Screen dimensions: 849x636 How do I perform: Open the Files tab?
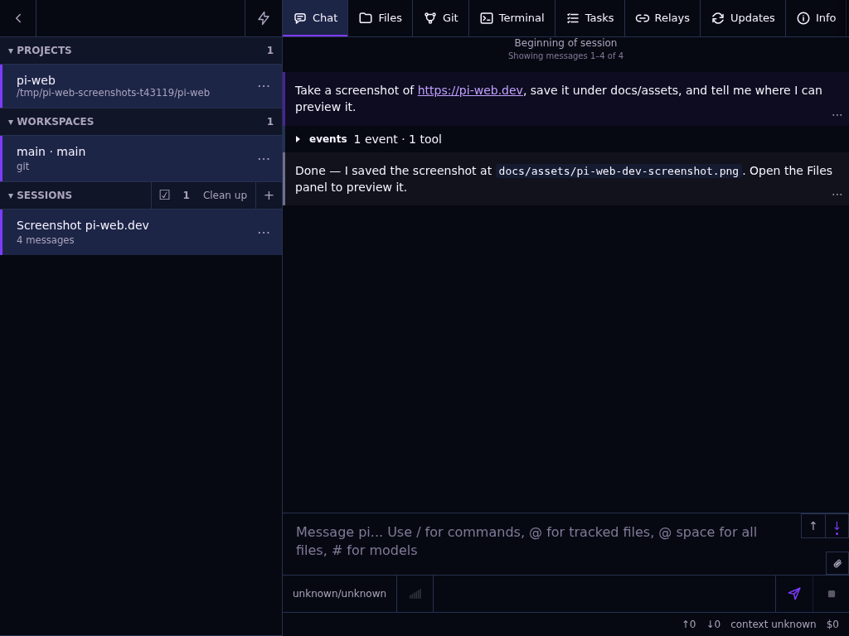coord(380,18)
